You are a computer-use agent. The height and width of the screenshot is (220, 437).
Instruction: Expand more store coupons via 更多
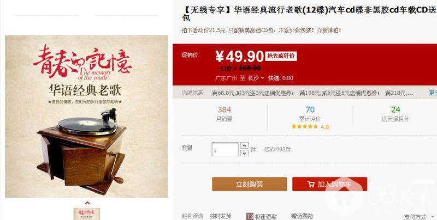(x=433, y=93)
